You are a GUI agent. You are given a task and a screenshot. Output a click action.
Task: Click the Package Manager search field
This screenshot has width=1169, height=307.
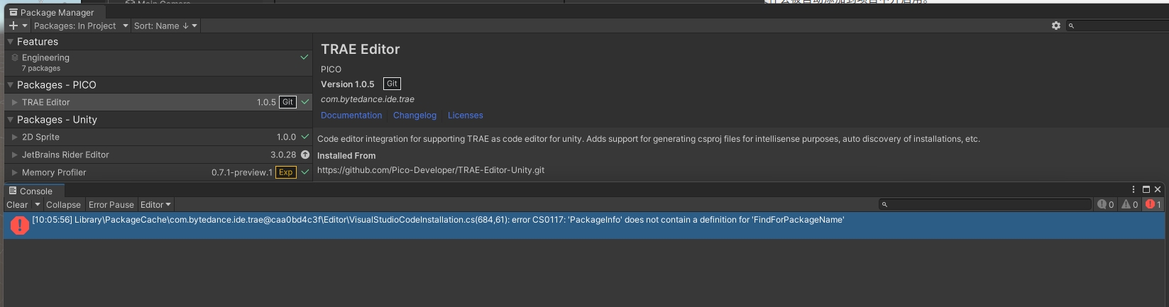coord(1116,26)
